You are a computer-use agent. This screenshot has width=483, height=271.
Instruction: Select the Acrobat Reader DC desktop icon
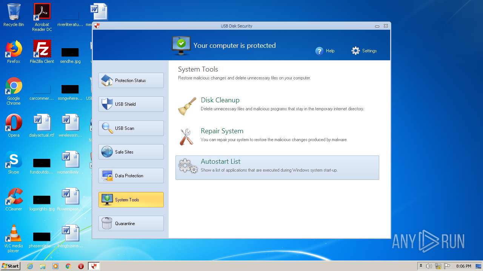pyautogui.click(x=42, y=17)
